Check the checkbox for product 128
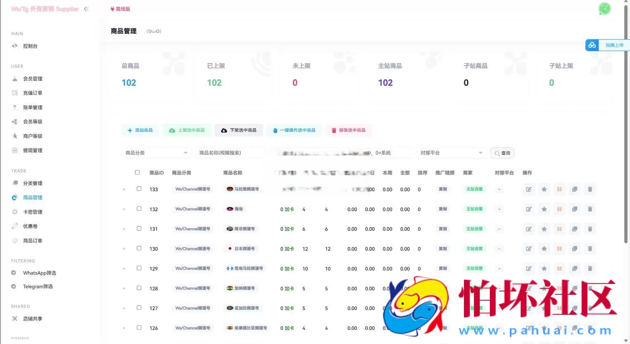The width and height of the screenshot is (630, 344). coord(139,288)
